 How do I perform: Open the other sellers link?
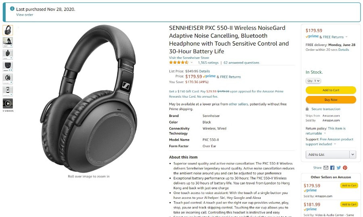(x=238, y=104)
